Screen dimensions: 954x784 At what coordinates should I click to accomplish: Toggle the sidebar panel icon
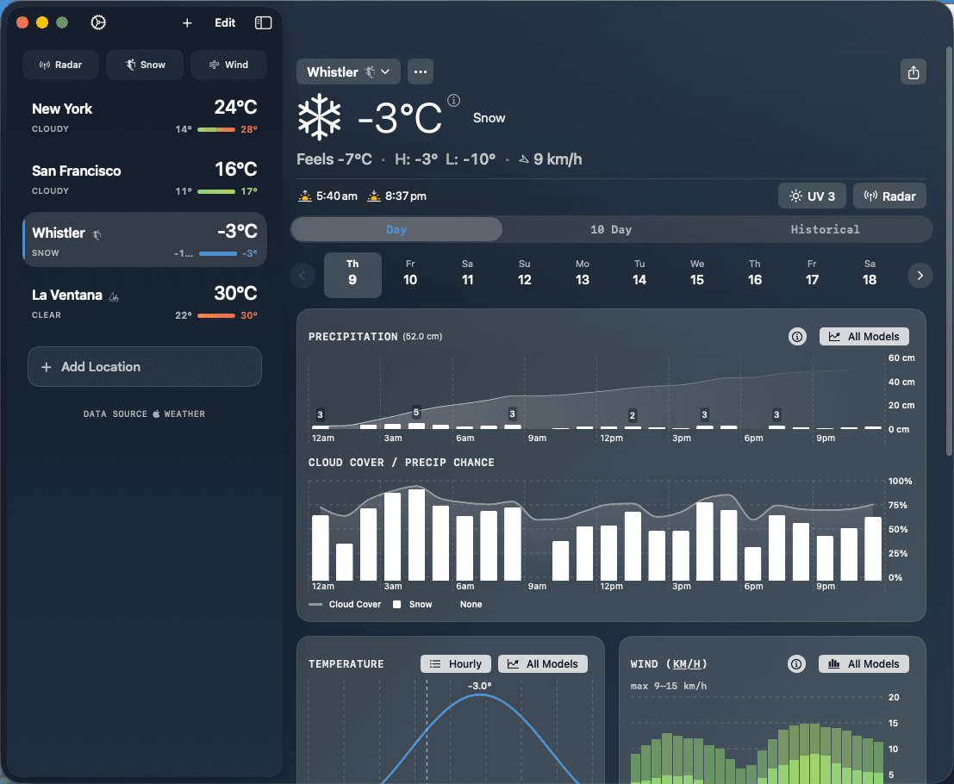click(x=263, y=22)
